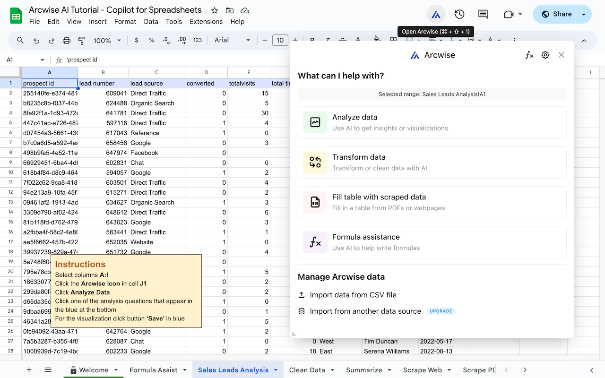605x378 pixels.
Task: Click the Analyze data chart icon
Action: [315, 122]
